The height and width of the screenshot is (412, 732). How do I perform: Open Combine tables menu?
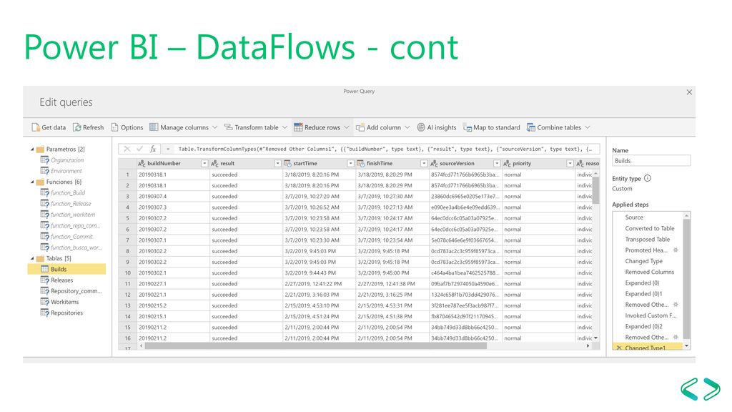(x=558, y=127)
